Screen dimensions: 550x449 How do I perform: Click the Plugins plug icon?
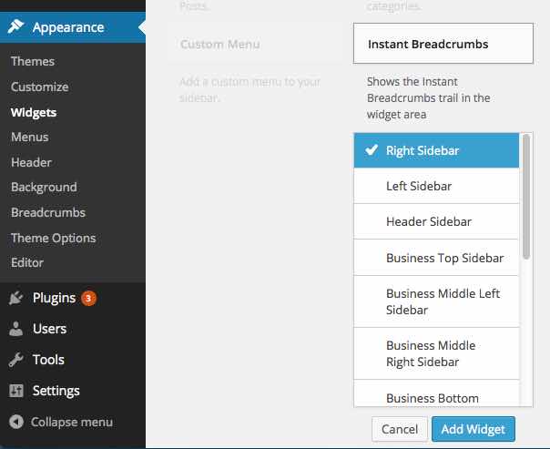pyautogui.click(x=15, y=298)
